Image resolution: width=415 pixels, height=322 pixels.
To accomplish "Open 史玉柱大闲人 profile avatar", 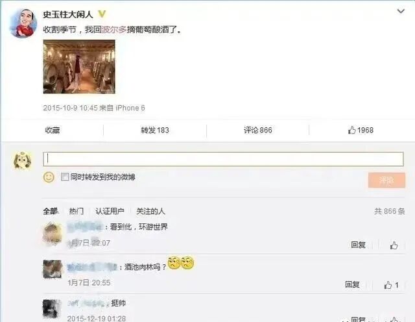I will coord(23,23).
